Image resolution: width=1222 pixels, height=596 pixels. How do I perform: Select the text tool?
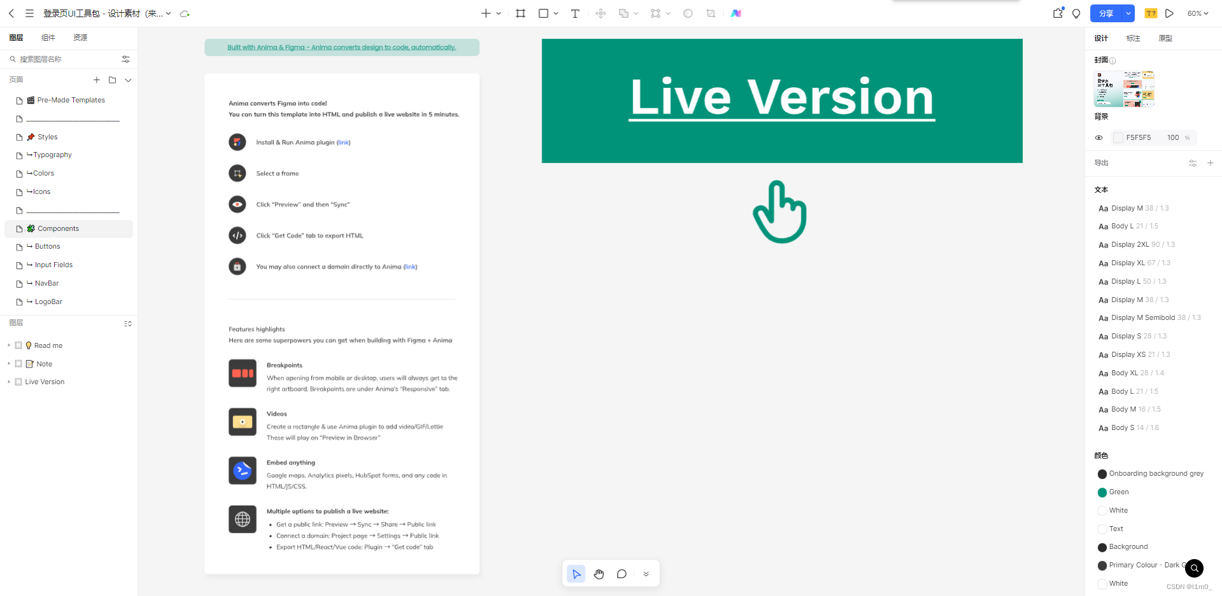575,13
